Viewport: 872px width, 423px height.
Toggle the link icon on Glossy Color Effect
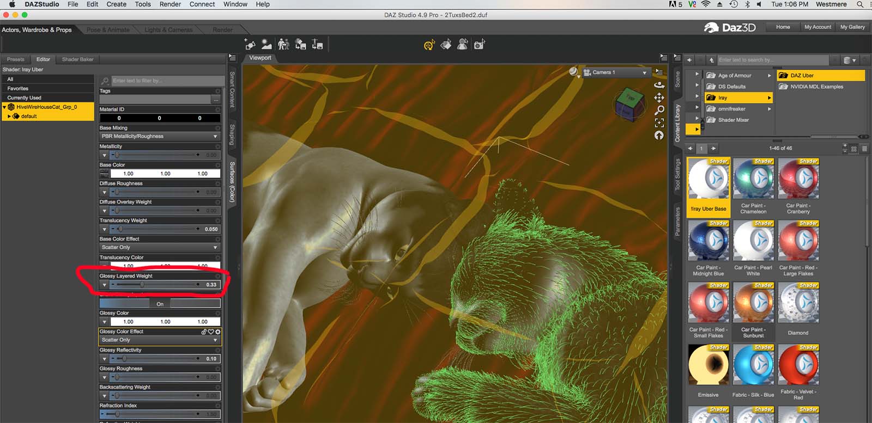click(204, 332)
